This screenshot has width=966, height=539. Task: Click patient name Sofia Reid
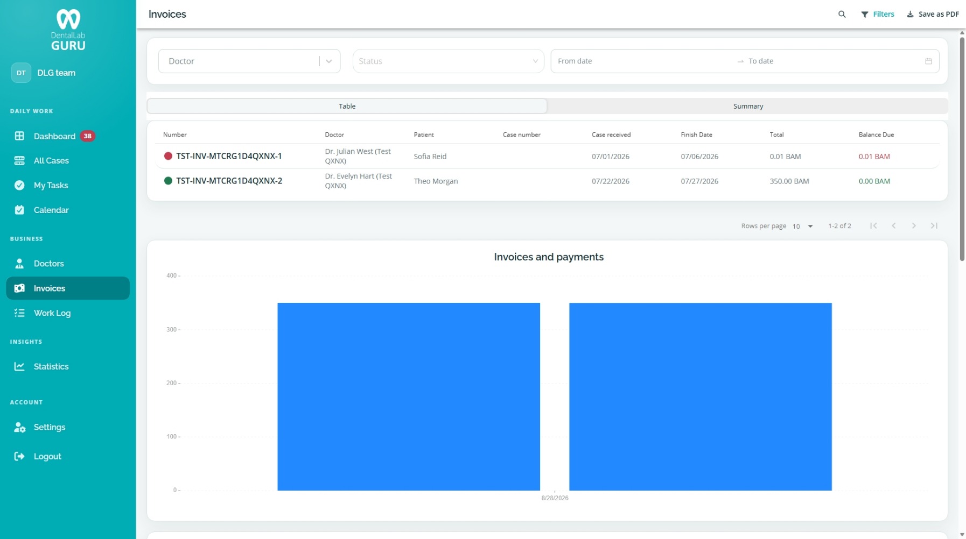430,157
